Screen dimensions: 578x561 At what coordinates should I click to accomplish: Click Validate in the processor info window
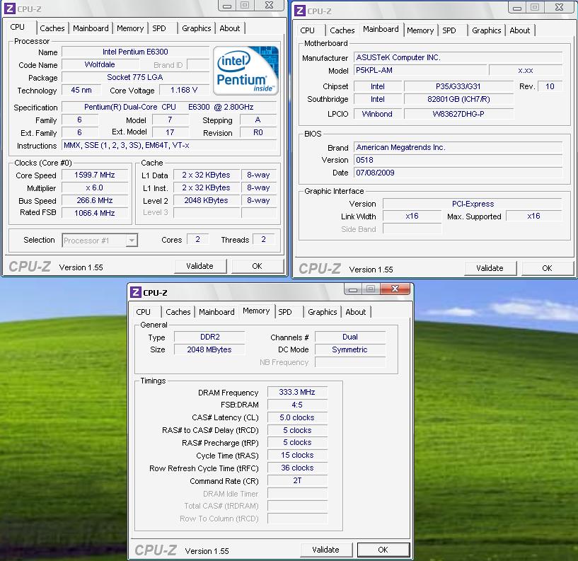200,266
